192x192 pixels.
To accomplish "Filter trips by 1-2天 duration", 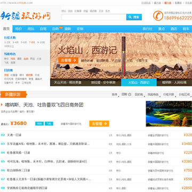I will 7,43.
